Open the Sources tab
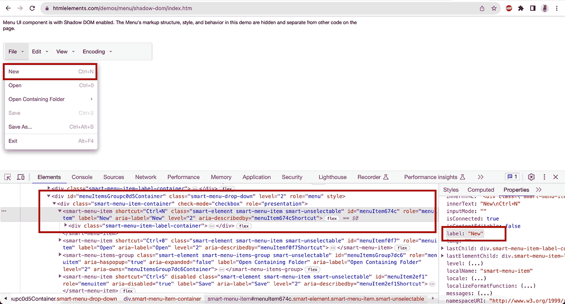Image resolution: width=565 pixels, height=304 pixels. point(114,177)
